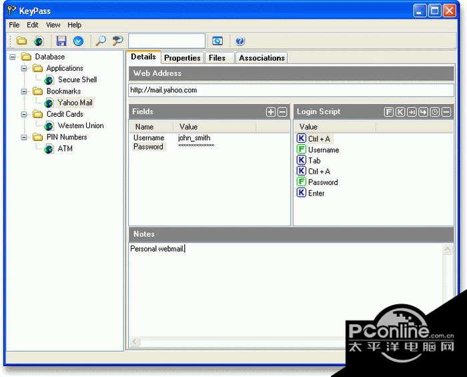Viewport: 467px width, 377px height.
Task: Click the Value column header in Login Script
Action: coord(335,127)
